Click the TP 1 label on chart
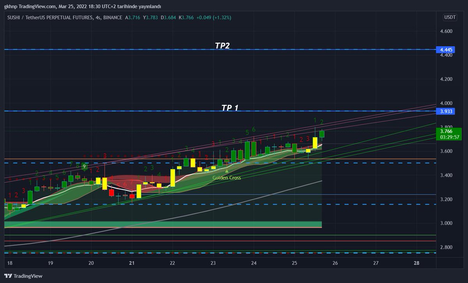Image resolution: width=468 pixels, height=283 pixels. pyautogui.click(x=230, y=108)
